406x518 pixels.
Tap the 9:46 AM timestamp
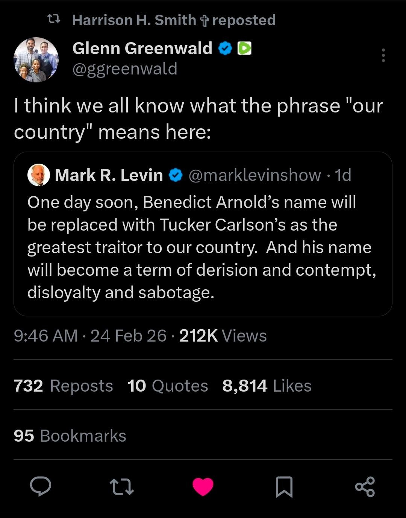(x=45, y=336)
